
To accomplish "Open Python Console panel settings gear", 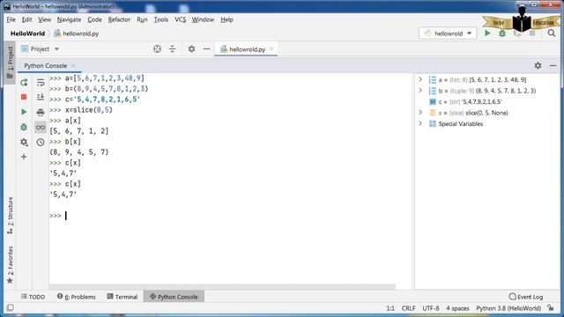I will coord(538,65).
